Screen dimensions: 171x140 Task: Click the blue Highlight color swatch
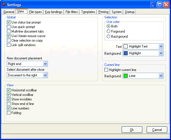126,53
